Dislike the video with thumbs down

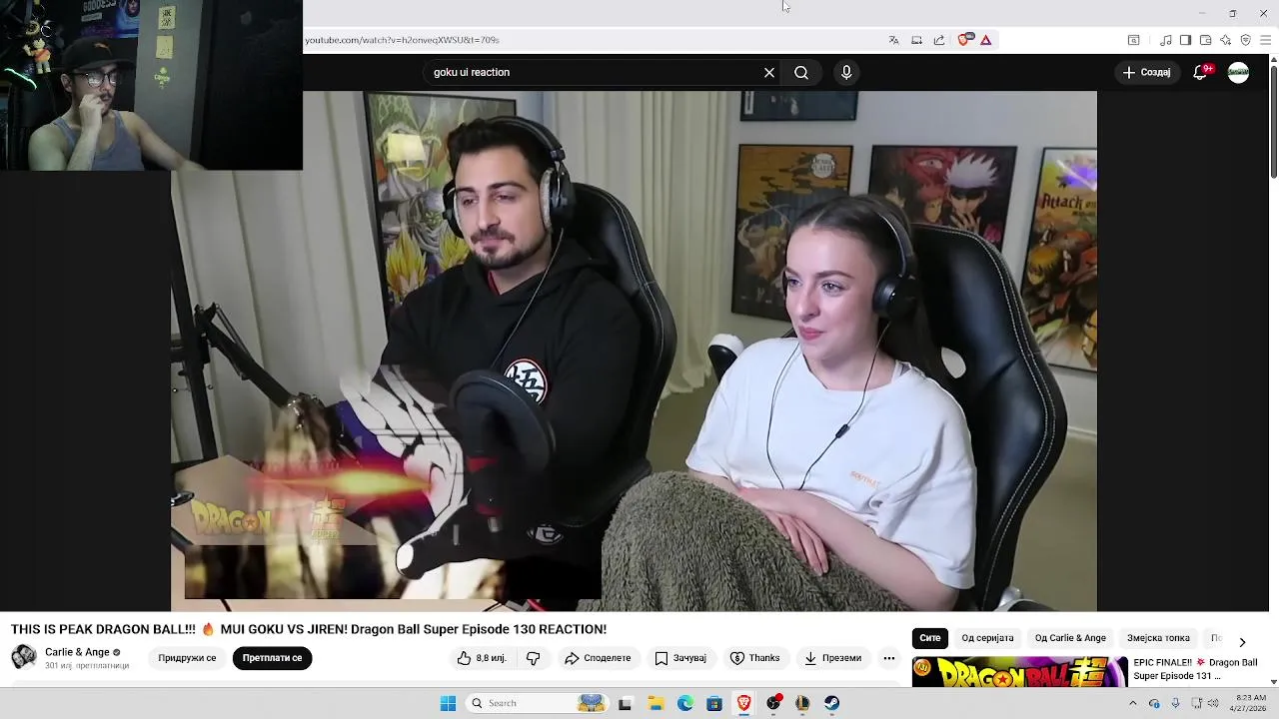coord(534,658)
